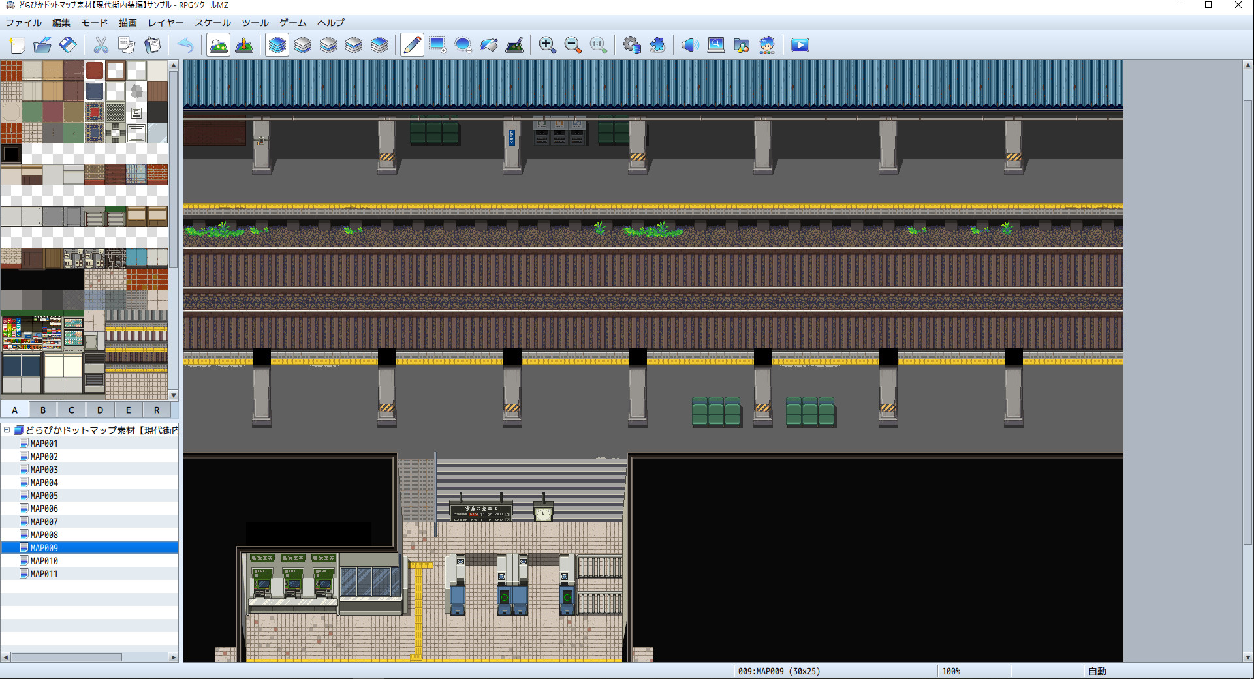Collapse the project map tree root

(6, 430)
